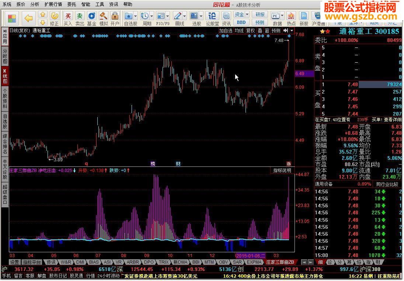404x281 pixels.
Task: Open the 报价 menu
Action: pos(21,4)
